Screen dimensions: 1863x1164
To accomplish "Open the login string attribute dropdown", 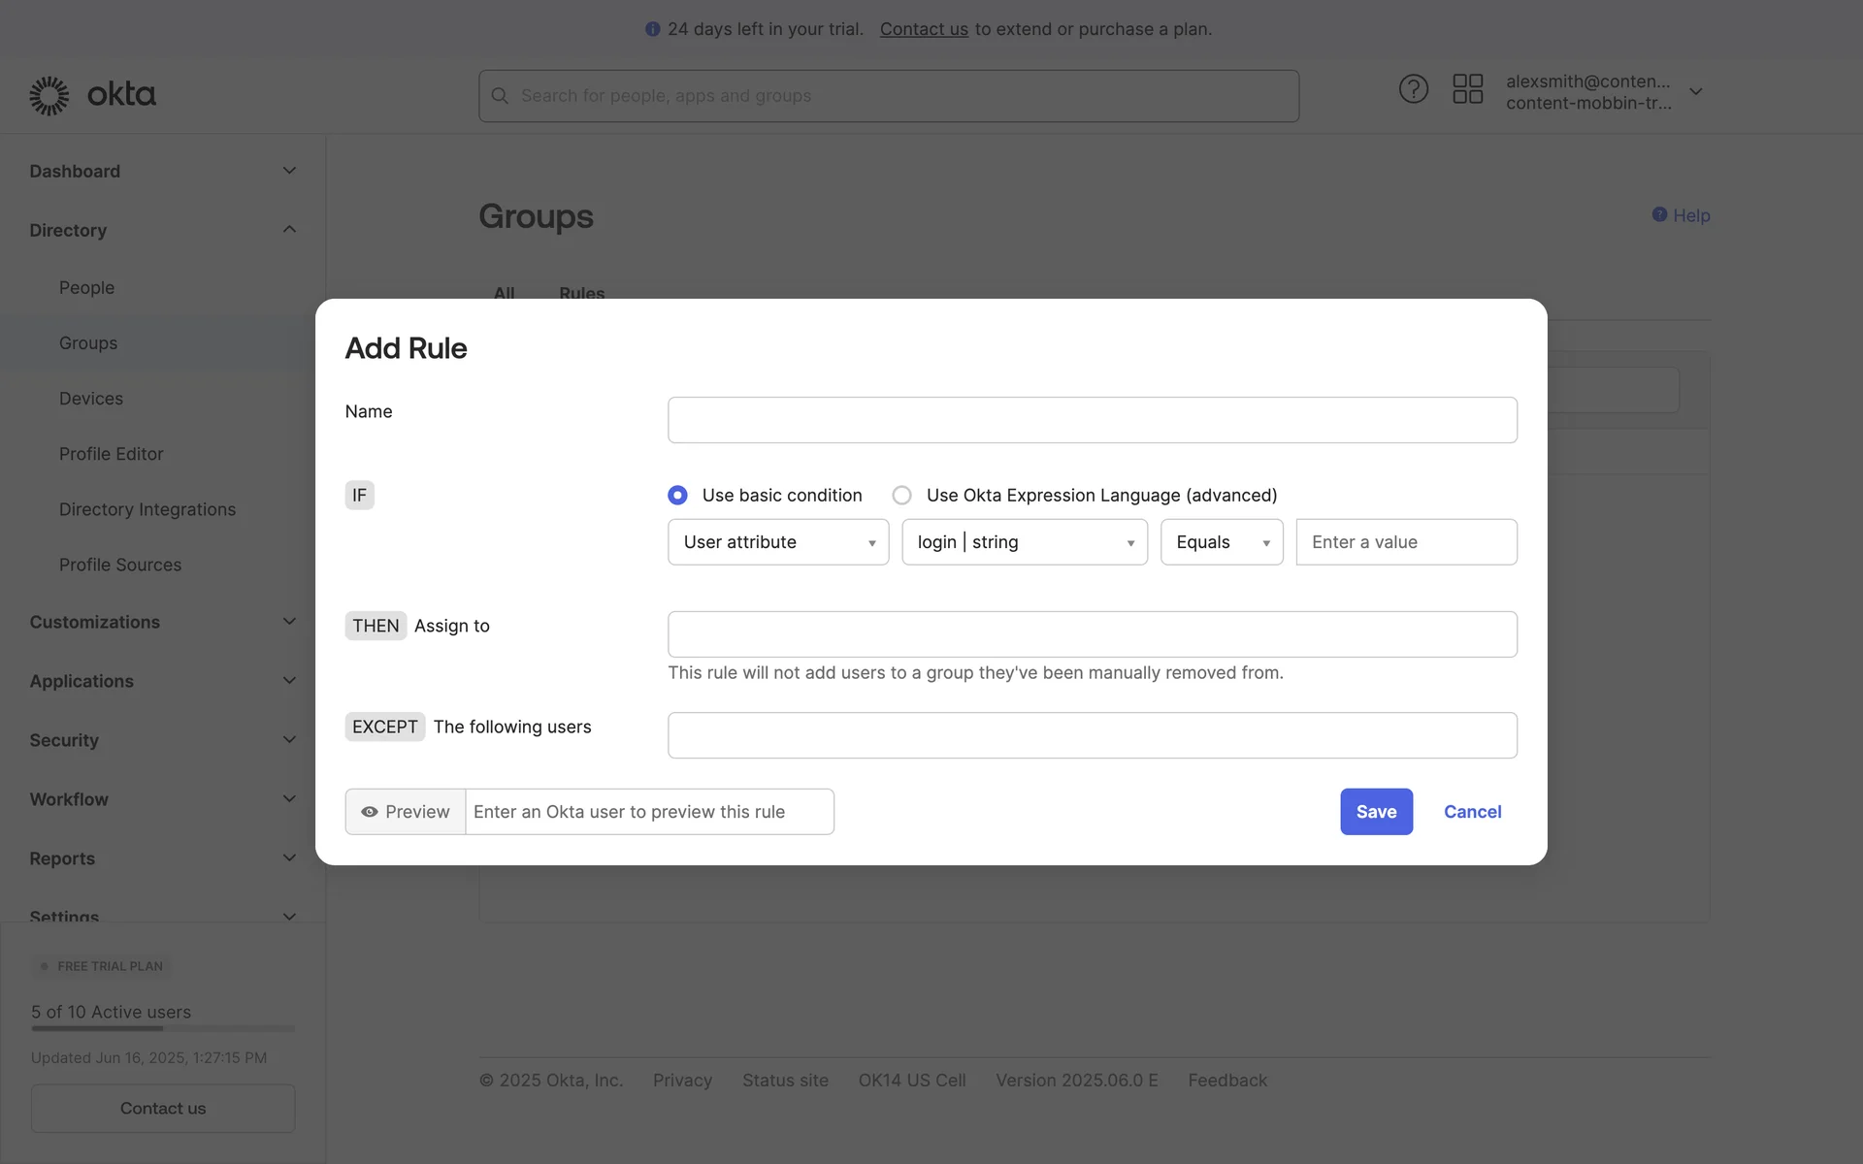I will pos(1024,542).
